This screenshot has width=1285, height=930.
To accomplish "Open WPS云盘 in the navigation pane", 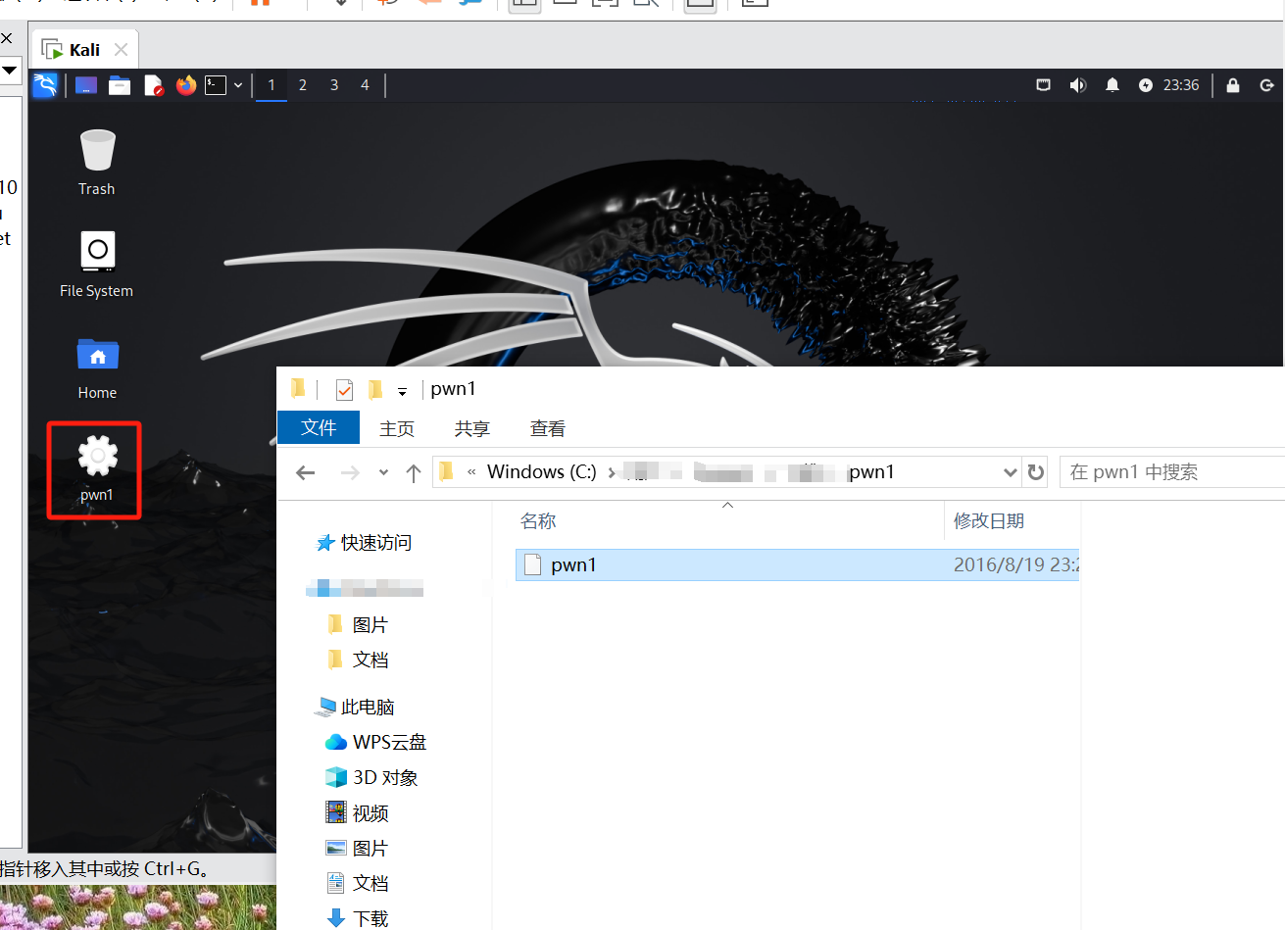I will (x=376, y=743).
